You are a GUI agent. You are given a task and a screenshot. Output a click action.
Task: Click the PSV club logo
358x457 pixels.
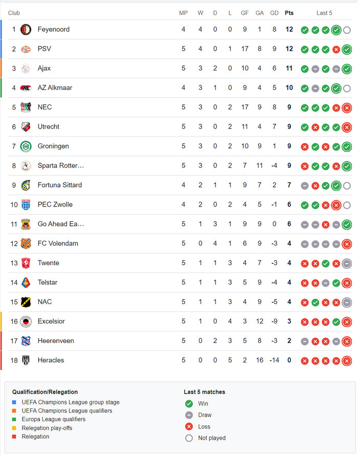(26, 49)
